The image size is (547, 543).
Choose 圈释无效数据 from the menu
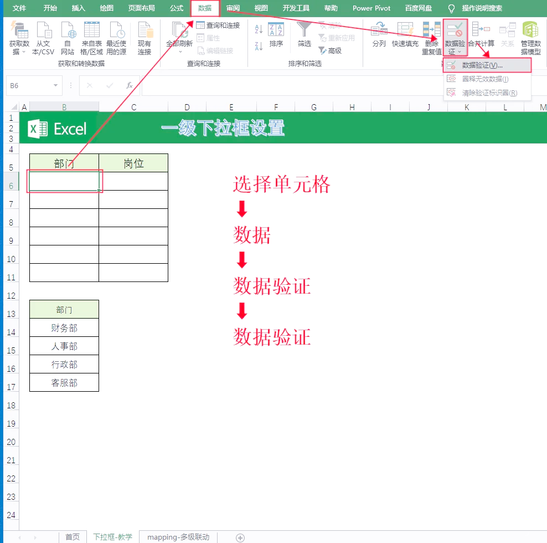(487, 79)
